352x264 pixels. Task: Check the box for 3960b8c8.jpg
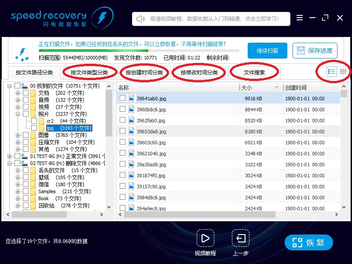(x=122, y=110)
